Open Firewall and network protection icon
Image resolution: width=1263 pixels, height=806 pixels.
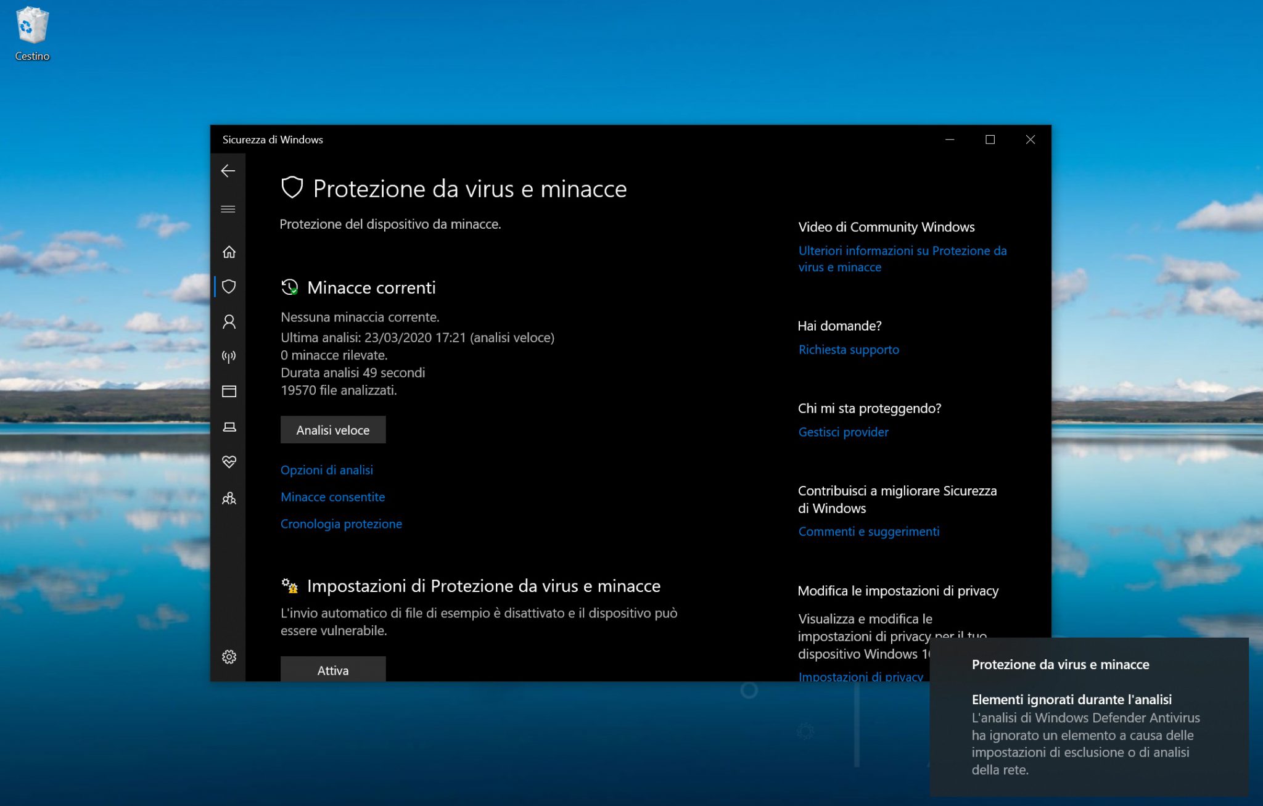(x=229, y=356)
